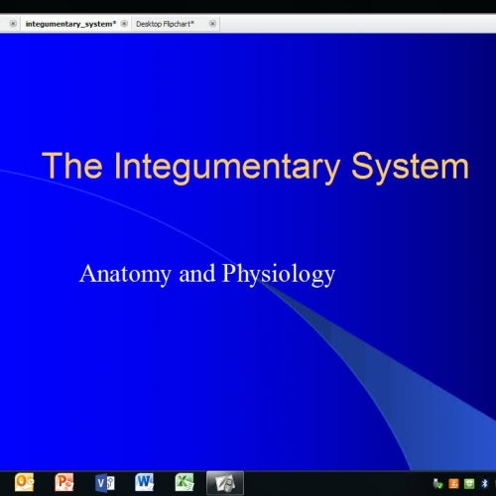Click the orange system tray icon
The height and width of the screenshot is (496, 496).
[x=453, y=484]
